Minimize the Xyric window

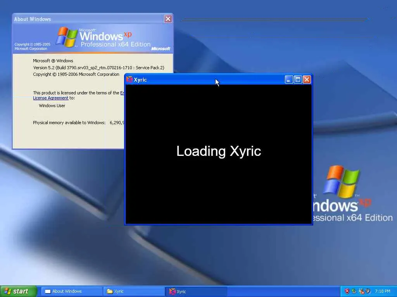point(288,80)
